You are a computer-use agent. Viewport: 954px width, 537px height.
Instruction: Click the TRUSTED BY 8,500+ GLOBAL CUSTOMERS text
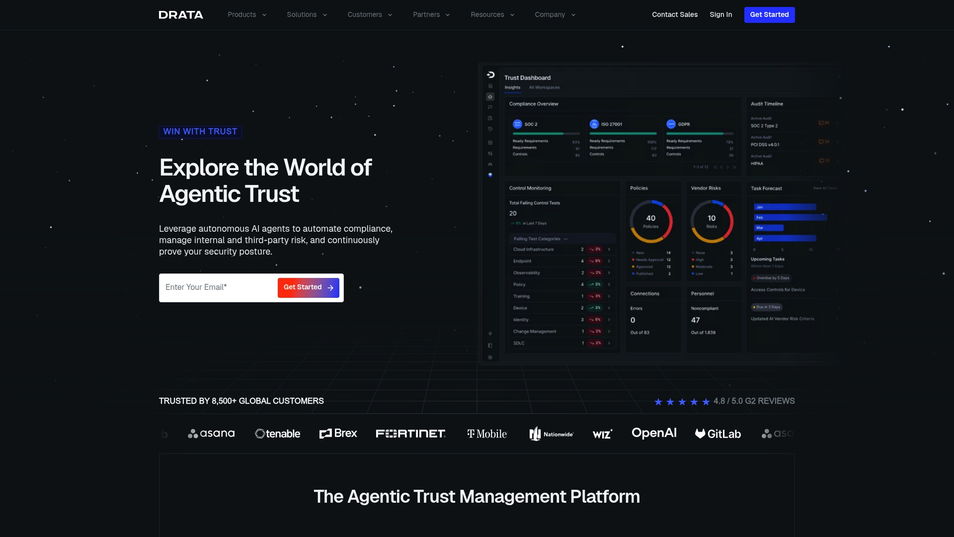coord(241,401)
